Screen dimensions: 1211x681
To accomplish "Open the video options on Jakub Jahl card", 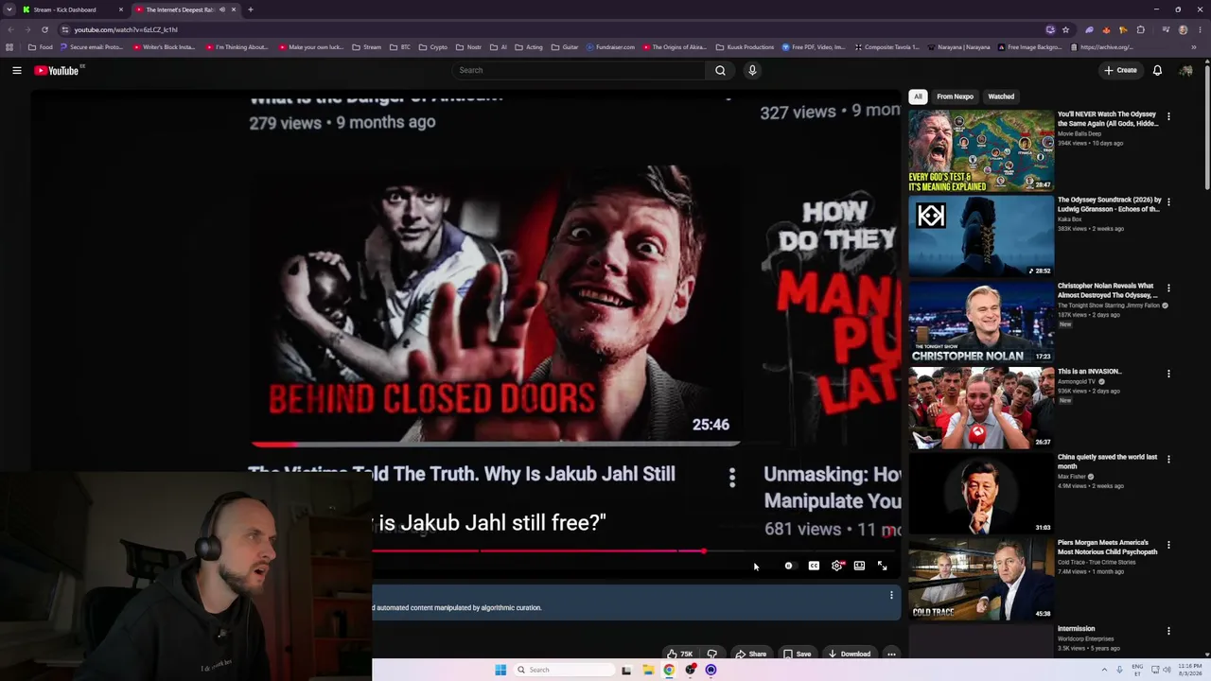I will 731,479.
